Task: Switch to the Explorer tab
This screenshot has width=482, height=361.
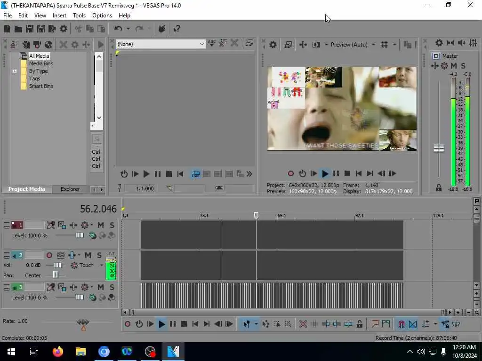Action: (70, 189)
